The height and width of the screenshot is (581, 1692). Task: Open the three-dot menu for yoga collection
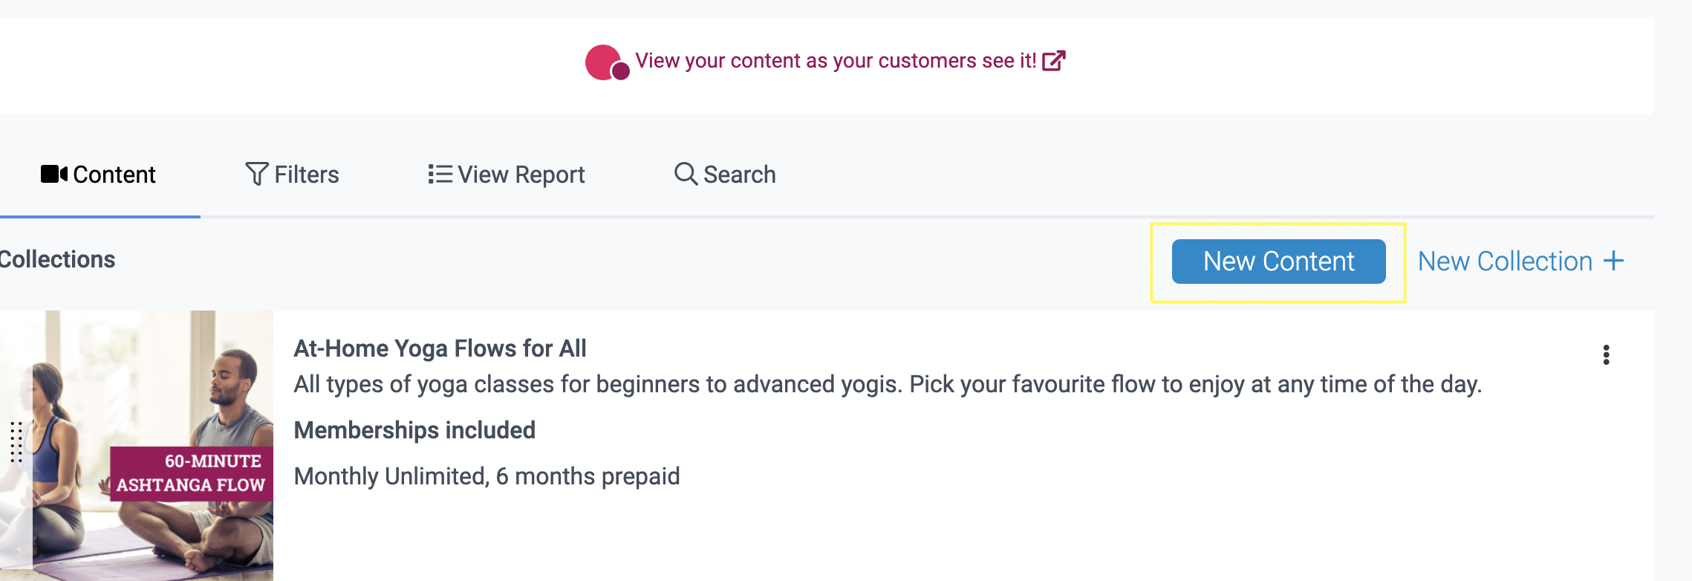(1606, 355)
